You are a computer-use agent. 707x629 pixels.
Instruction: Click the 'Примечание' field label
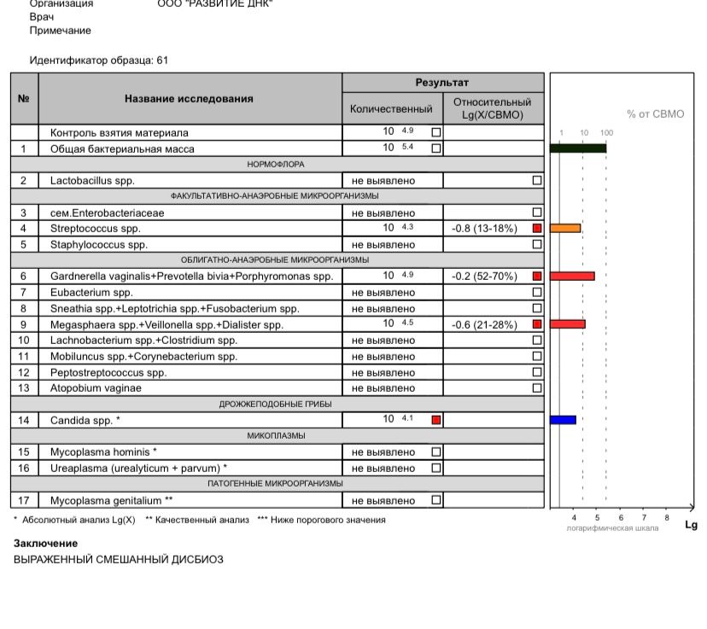coord(61,31)
